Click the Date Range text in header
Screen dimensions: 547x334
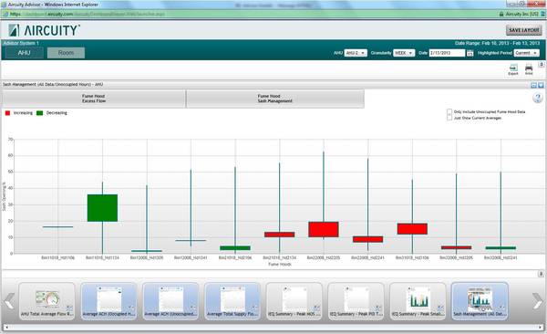coord(497,43)
